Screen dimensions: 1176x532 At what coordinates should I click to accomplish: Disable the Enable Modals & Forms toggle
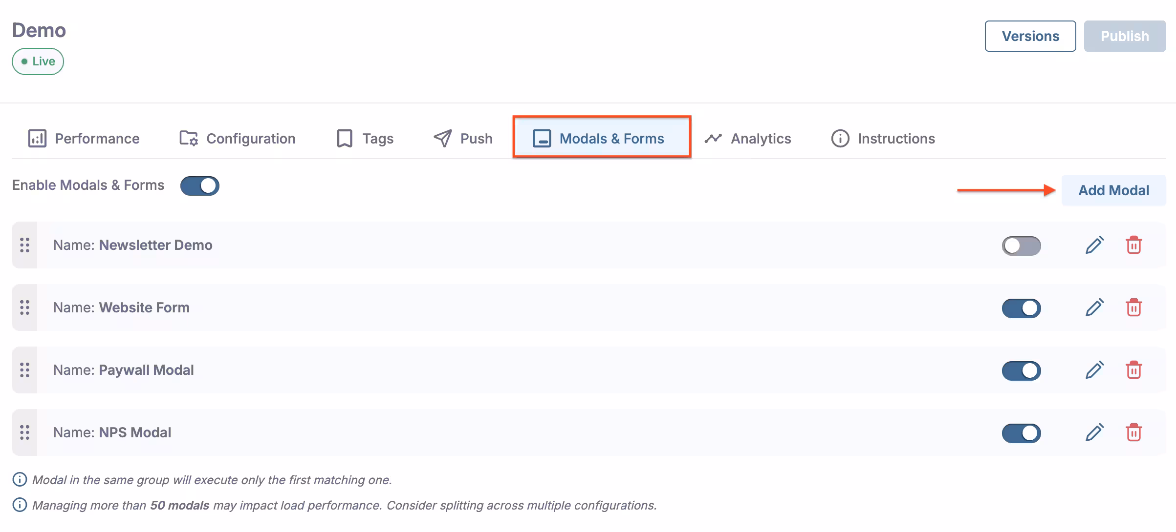[199, 185]
